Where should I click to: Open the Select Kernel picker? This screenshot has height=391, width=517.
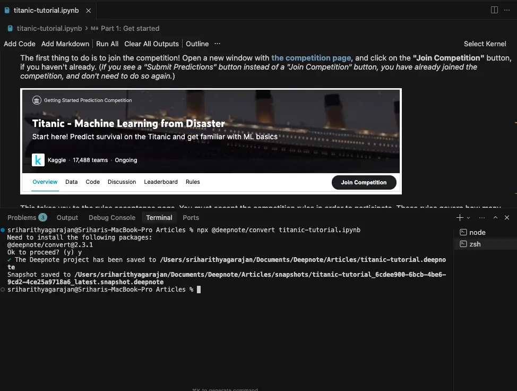pos(485,44)
